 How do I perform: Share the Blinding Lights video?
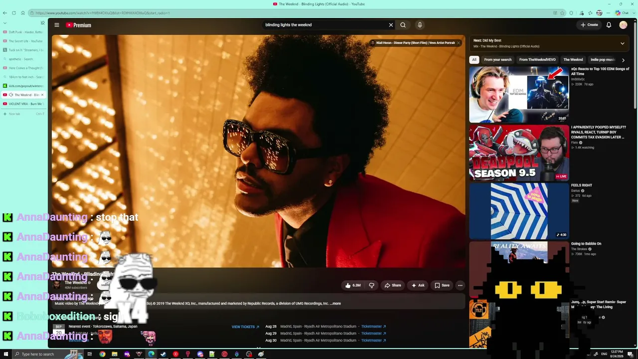[x=393, y=285]
